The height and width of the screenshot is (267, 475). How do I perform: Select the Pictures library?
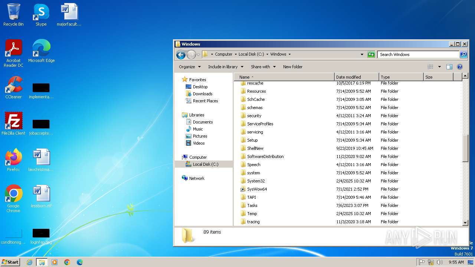200,136
